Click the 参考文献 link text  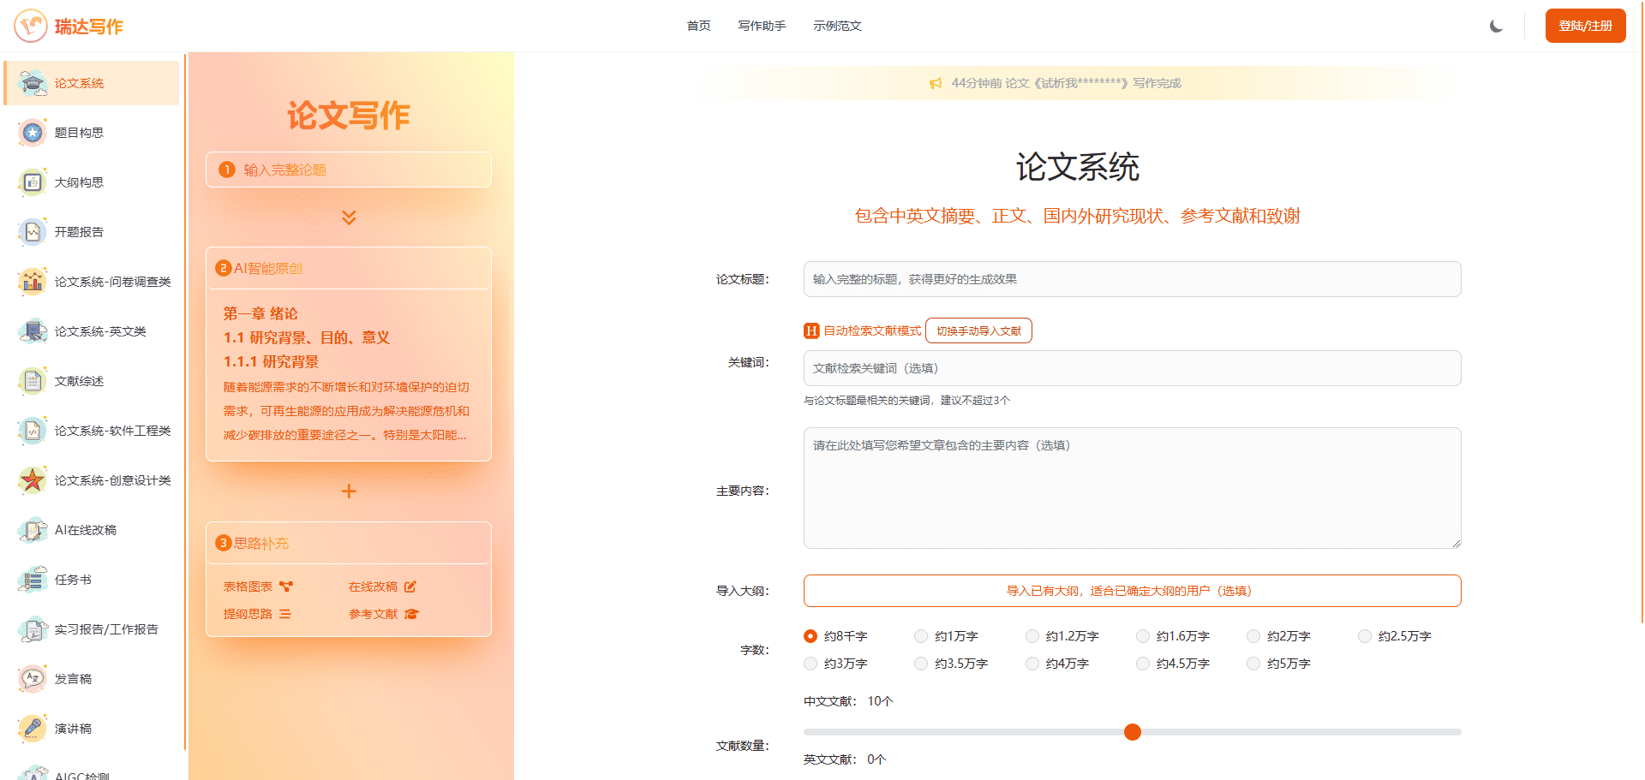click(373, 614)
